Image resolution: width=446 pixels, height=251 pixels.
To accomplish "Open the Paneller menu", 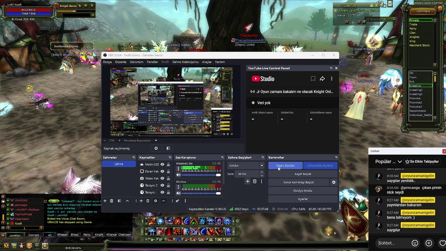I will 152,62.
